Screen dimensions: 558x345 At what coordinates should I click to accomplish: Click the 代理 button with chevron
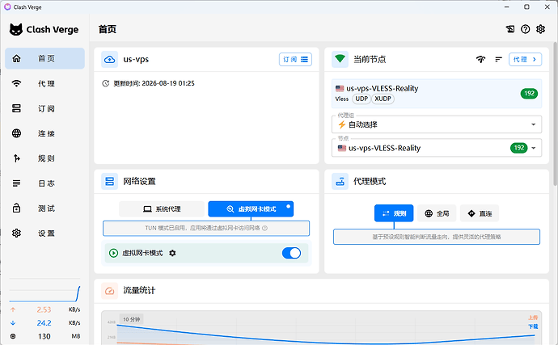click(526, 60)
